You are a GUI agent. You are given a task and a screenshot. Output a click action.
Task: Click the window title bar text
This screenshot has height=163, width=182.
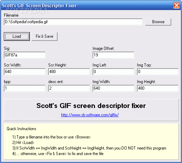40,6
